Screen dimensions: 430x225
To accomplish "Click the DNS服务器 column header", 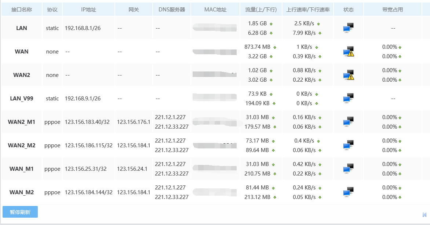I will (172, 10).
